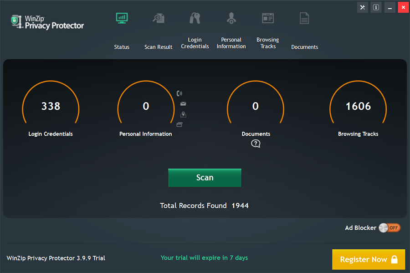This screenshot has width=410, height=273.
Task: Enable the Ad Blocker switch
Action: [390, 228]
